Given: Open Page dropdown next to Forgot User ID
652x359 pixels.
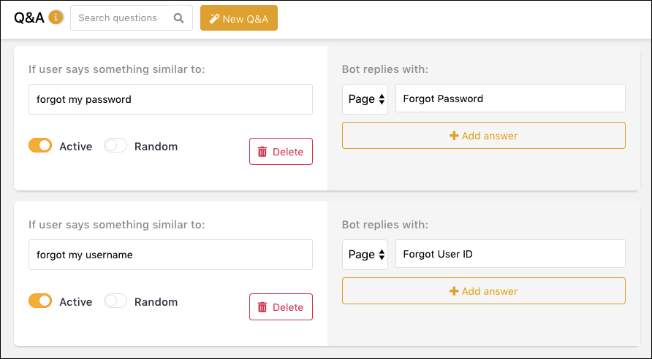Looking at the screenshot, I should coord(365,255).
